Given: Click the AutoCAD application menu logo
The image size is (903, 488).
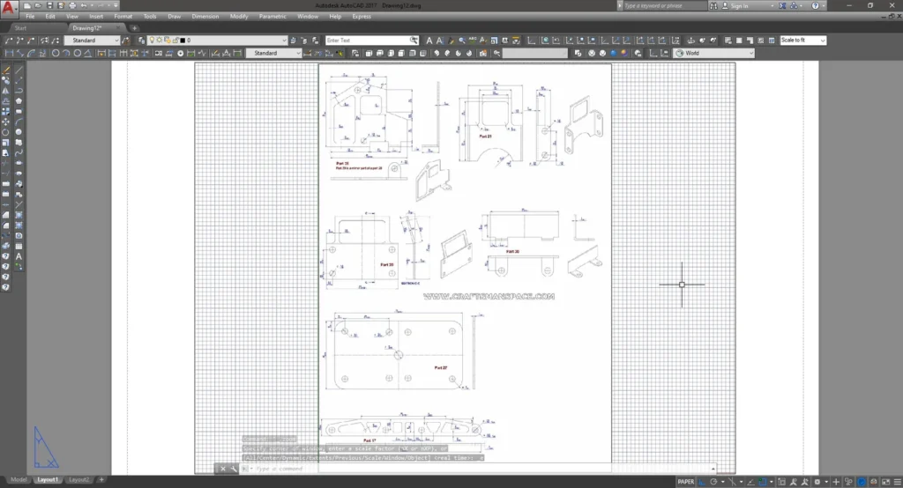Looking at the screenshot, I should pyautogui.click(x=8, y=9).
